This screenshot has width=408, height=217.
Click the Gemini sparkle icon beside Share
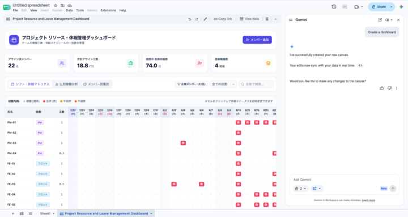[401, 7]
